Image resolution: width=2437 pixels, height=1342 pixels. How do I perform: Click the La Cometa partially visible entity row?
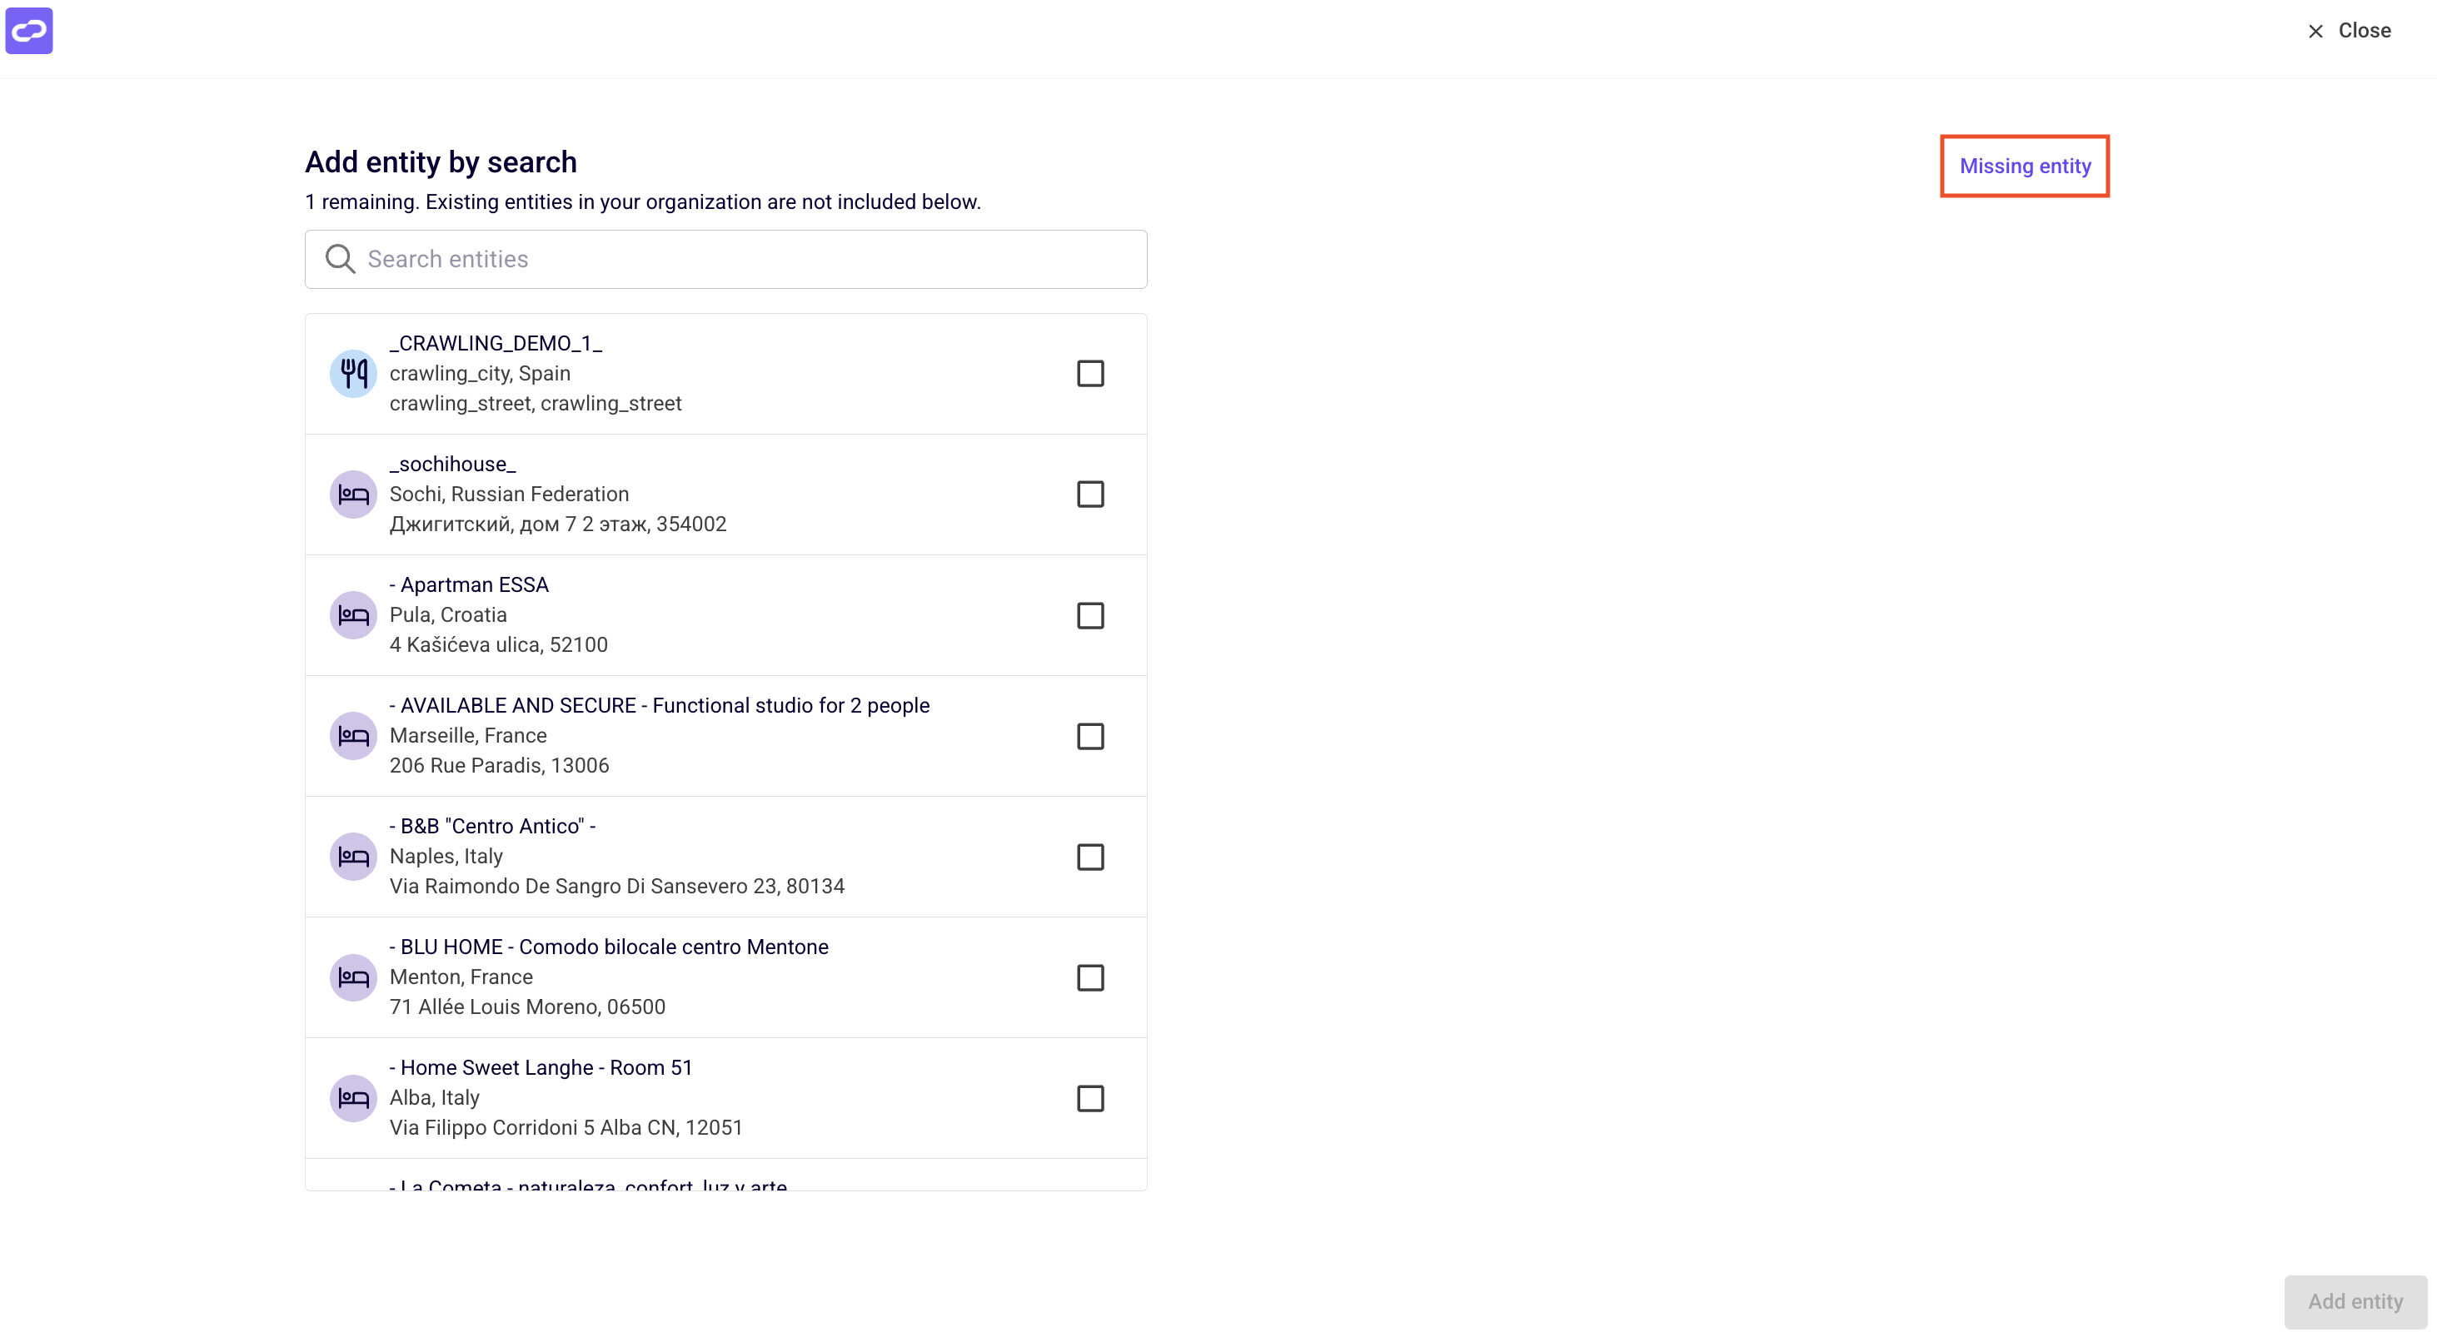pos(725,1175)
